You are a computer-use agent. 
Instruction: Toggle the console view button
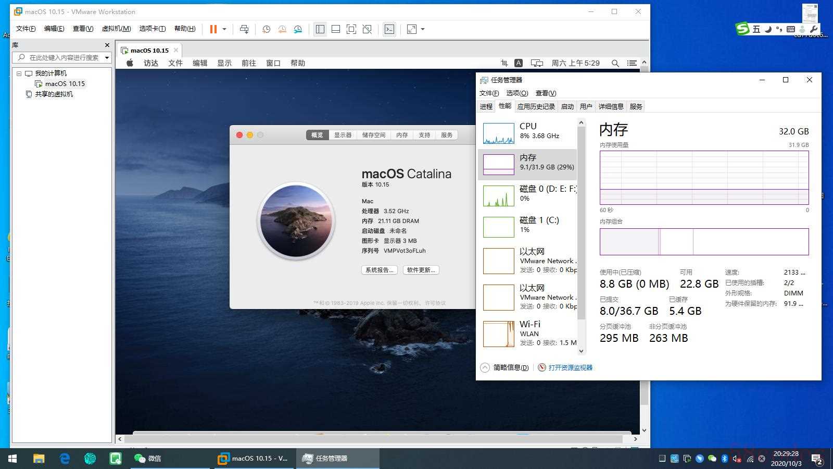click(389, 29)
